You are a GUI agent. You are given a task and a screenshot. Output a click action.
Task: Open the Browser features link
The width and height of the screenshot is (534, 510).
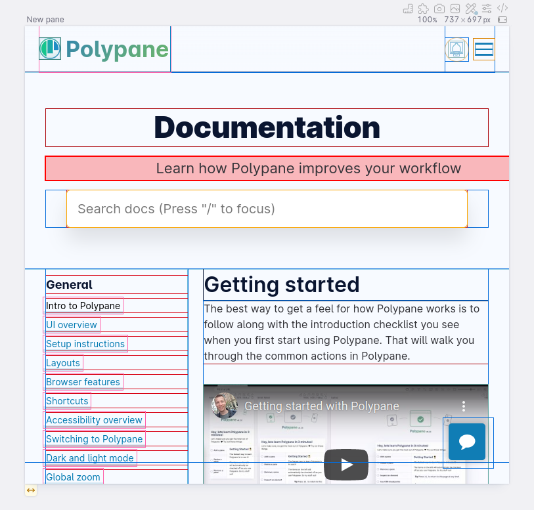(x=83, y=382)
